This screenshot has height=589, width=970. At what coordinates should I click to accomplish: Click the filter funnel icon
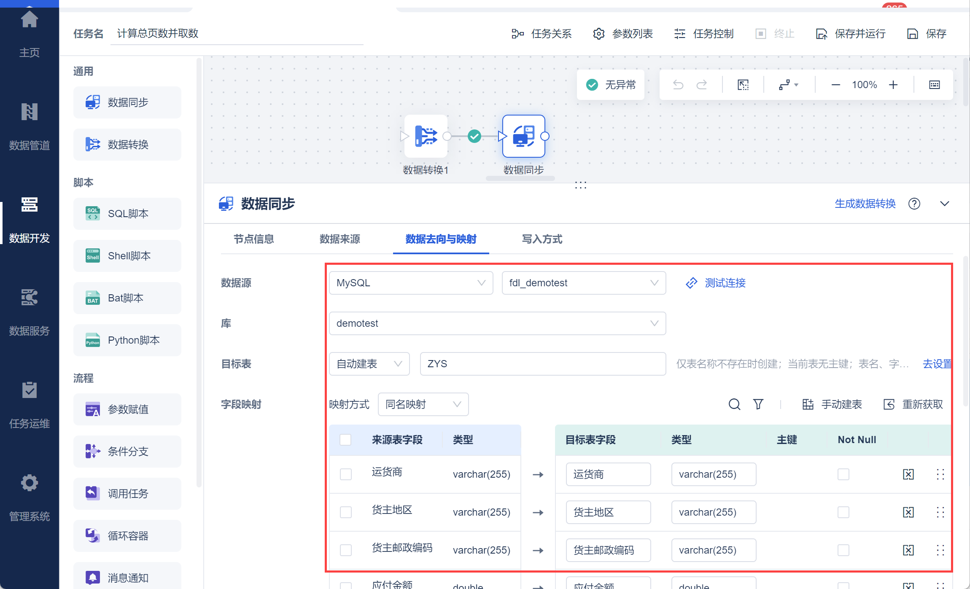[x=758, y=404]
